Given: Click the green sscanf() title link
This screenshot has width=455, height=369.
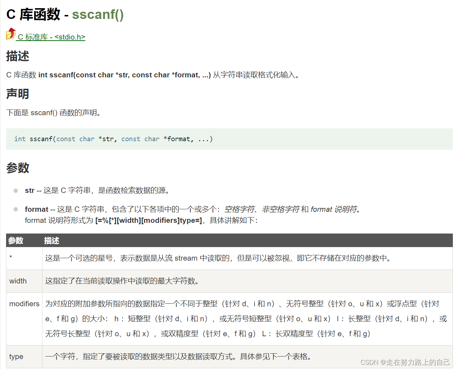Looking at the screenshot, I should (x=98, y=16).
